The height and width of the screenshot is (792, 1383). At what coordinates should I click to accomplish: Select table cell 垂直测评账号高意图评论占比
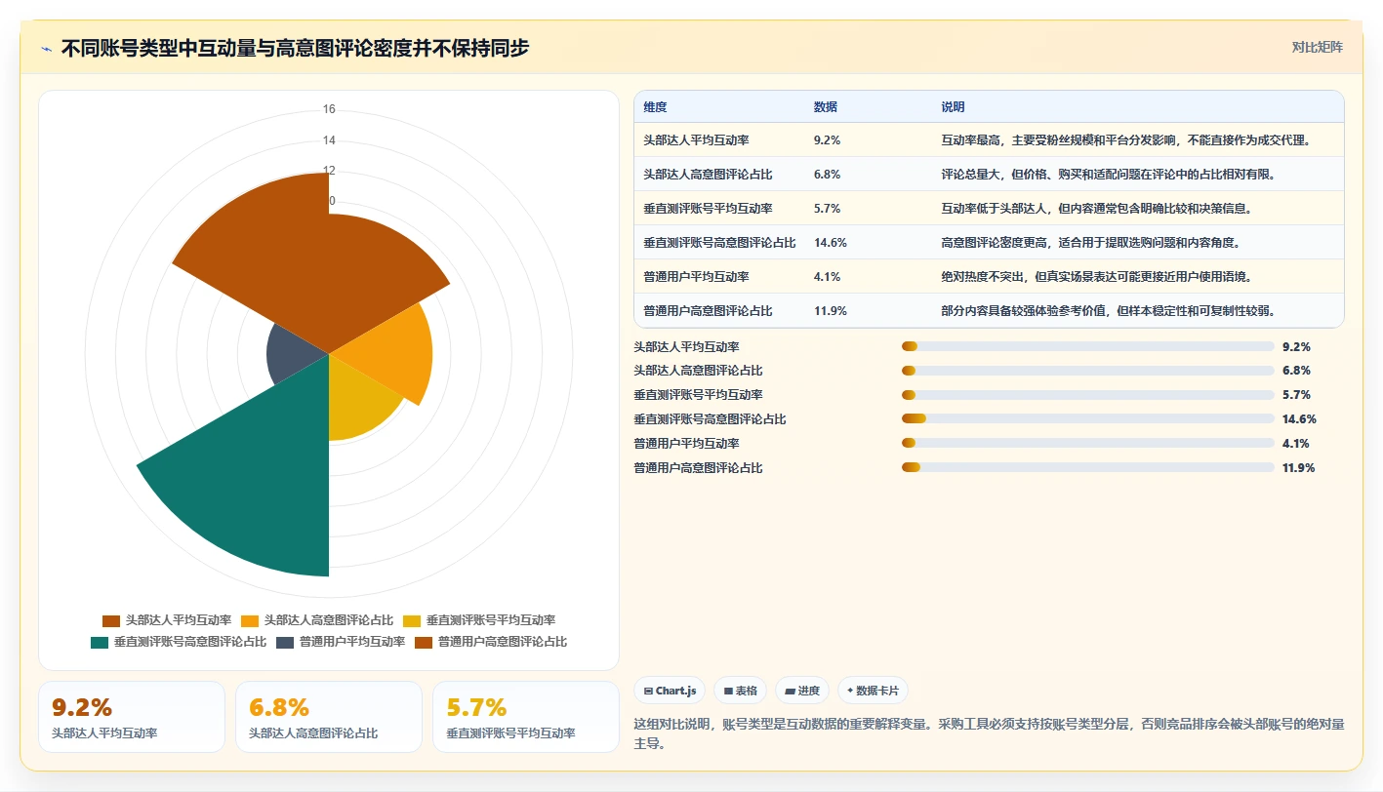coord(720,242)
